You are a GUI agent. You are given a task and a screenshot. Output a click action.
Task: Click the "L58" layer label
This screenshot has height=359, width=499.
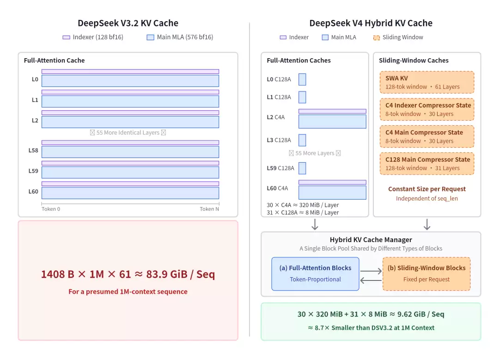coord(33,150)
